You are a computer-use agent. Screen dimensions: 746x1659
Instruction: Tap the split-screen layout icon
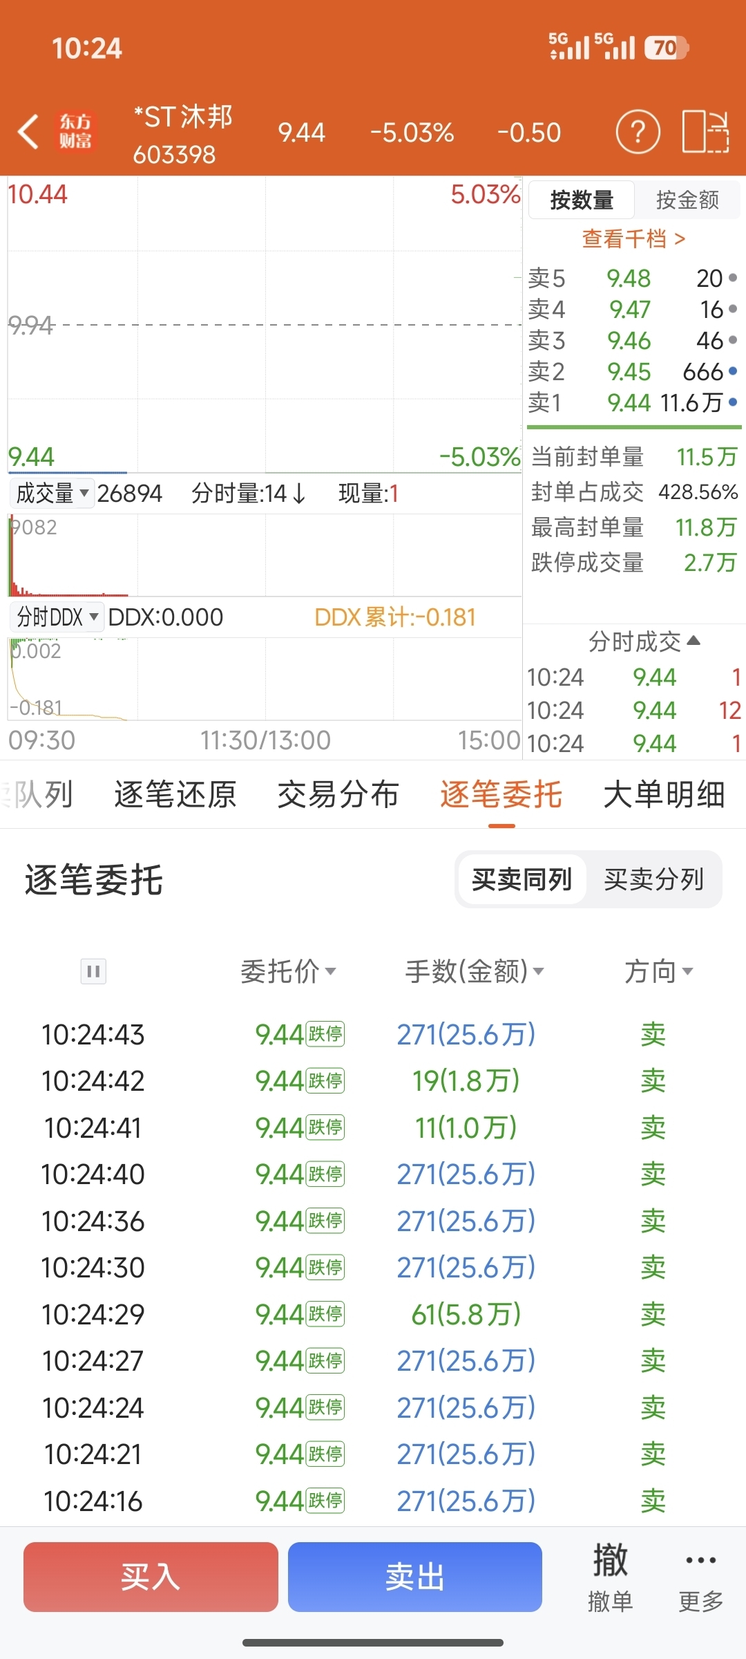[705, 131]
